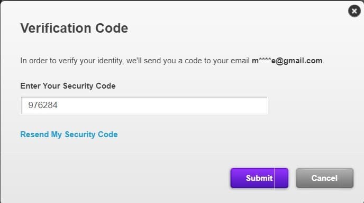Select the masked email m****e@gmail.com text
The image size is (364, 203).
pyautogui.click(x=287, y=61)
